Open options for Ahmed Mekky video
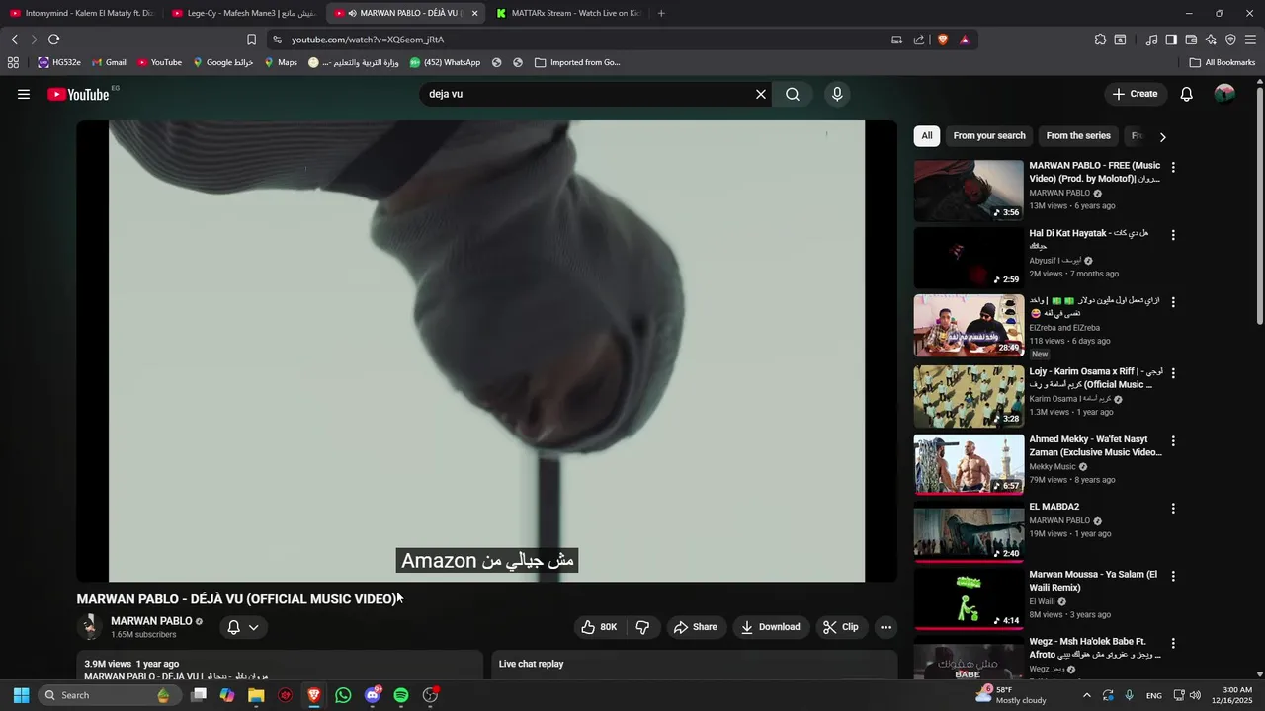The height and width of the screenshot is (711, 1265). (x=1173, y=440)
